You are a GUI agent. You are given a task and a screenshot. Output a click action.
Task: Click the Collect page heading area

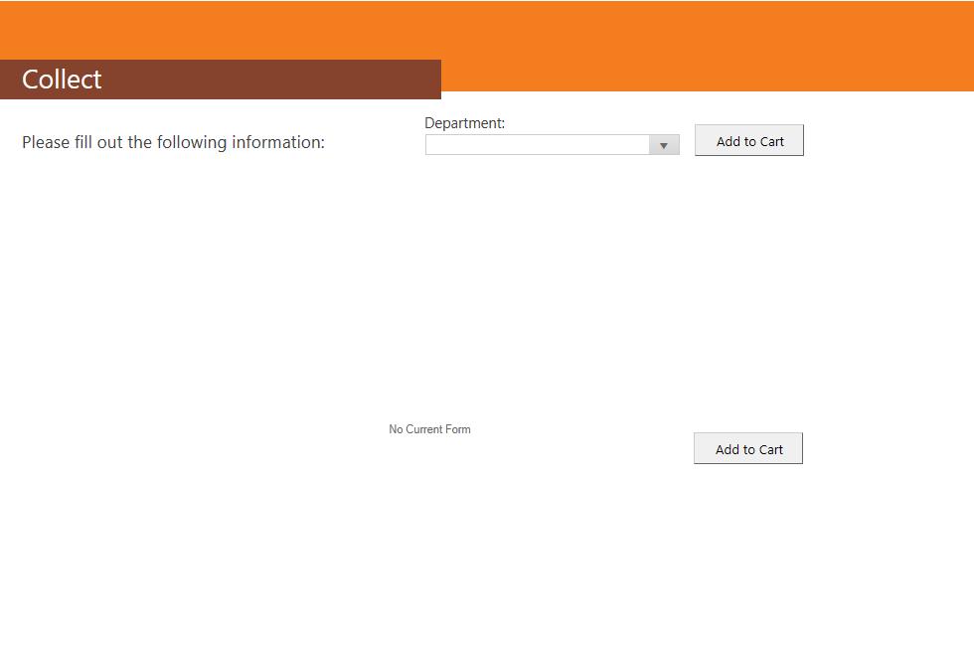(x=62, y=80)
